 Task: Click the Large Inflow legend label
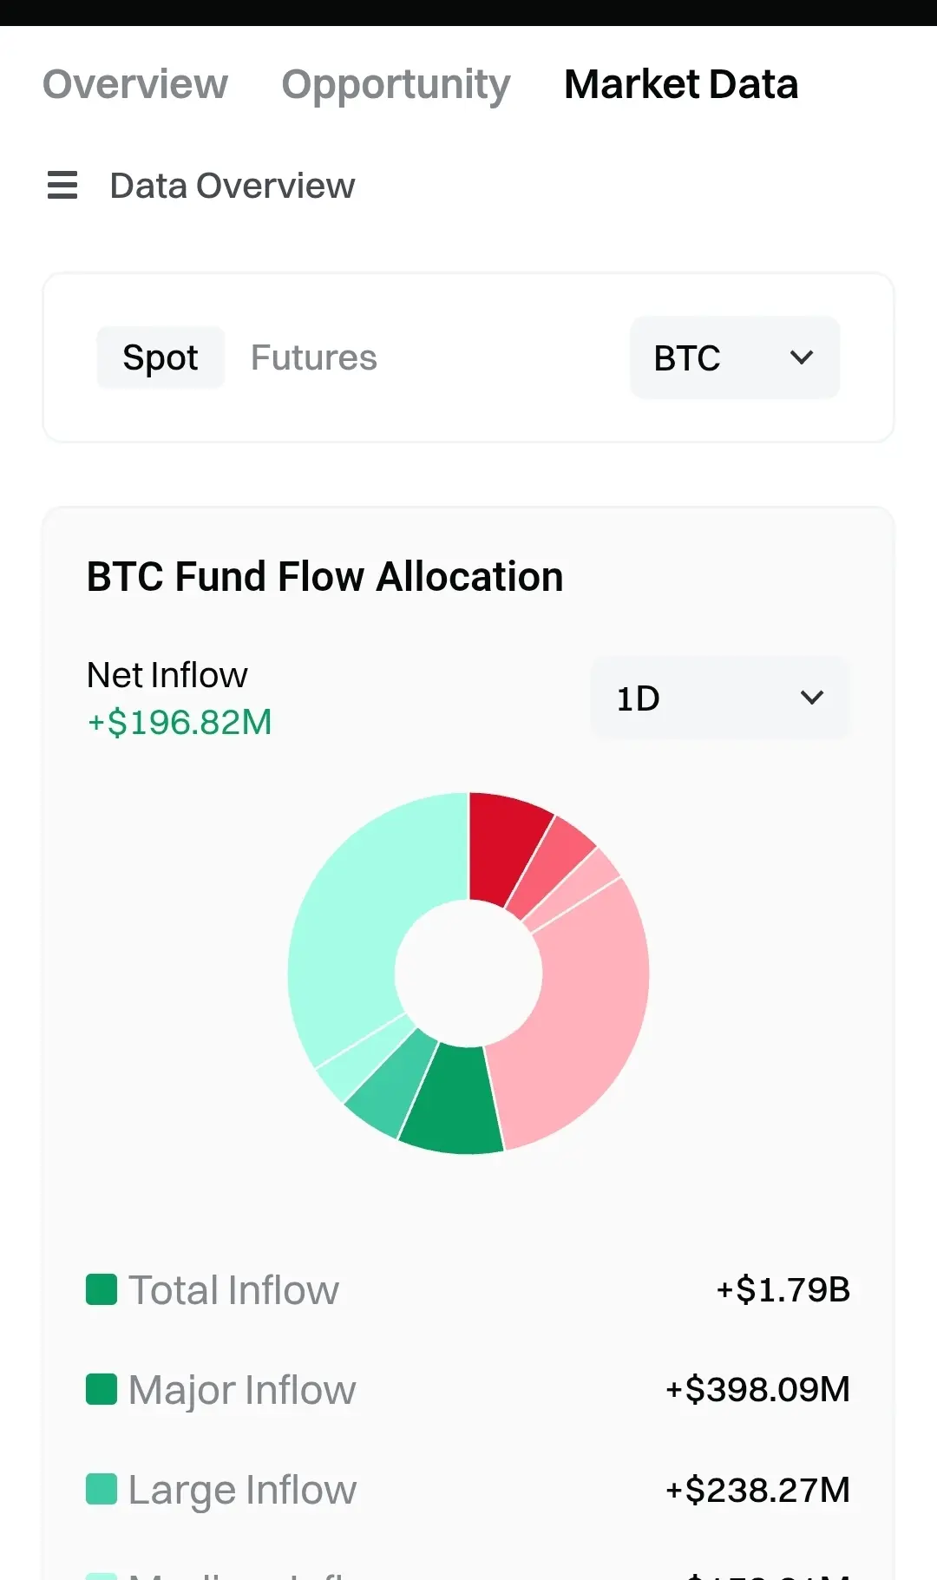242,1490
